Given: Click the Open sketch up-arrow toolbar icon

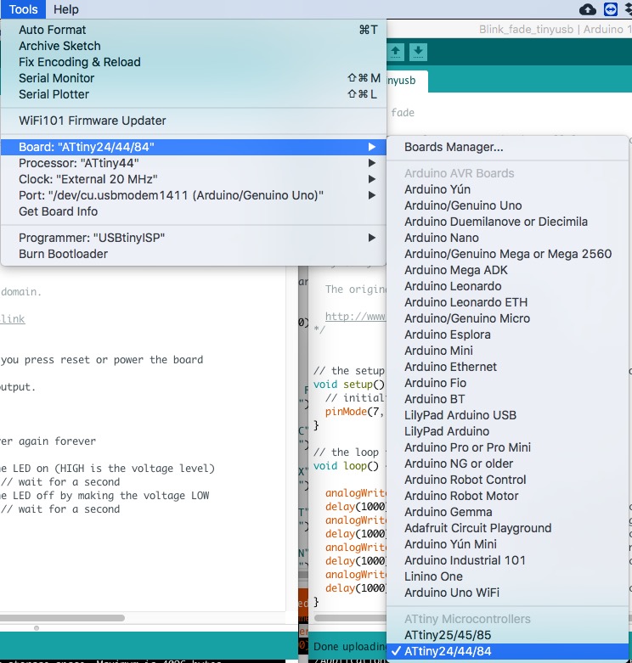Looking at the screenshot, I should click(396, 52).
